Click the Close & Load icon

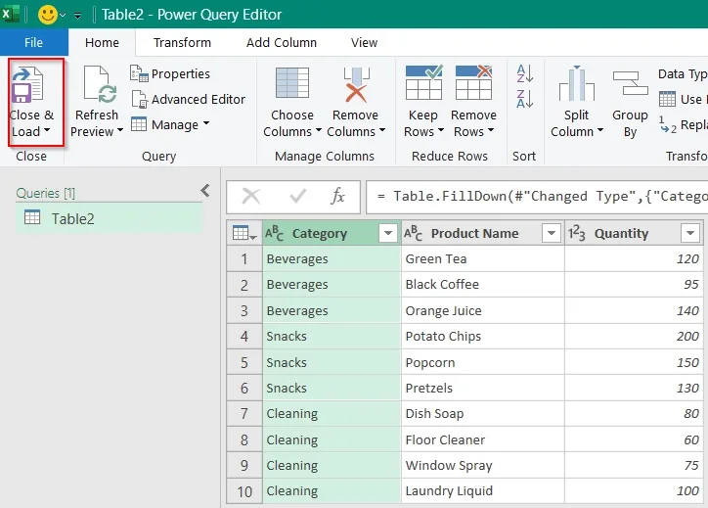pyautogui.click(x=27, y=84)
